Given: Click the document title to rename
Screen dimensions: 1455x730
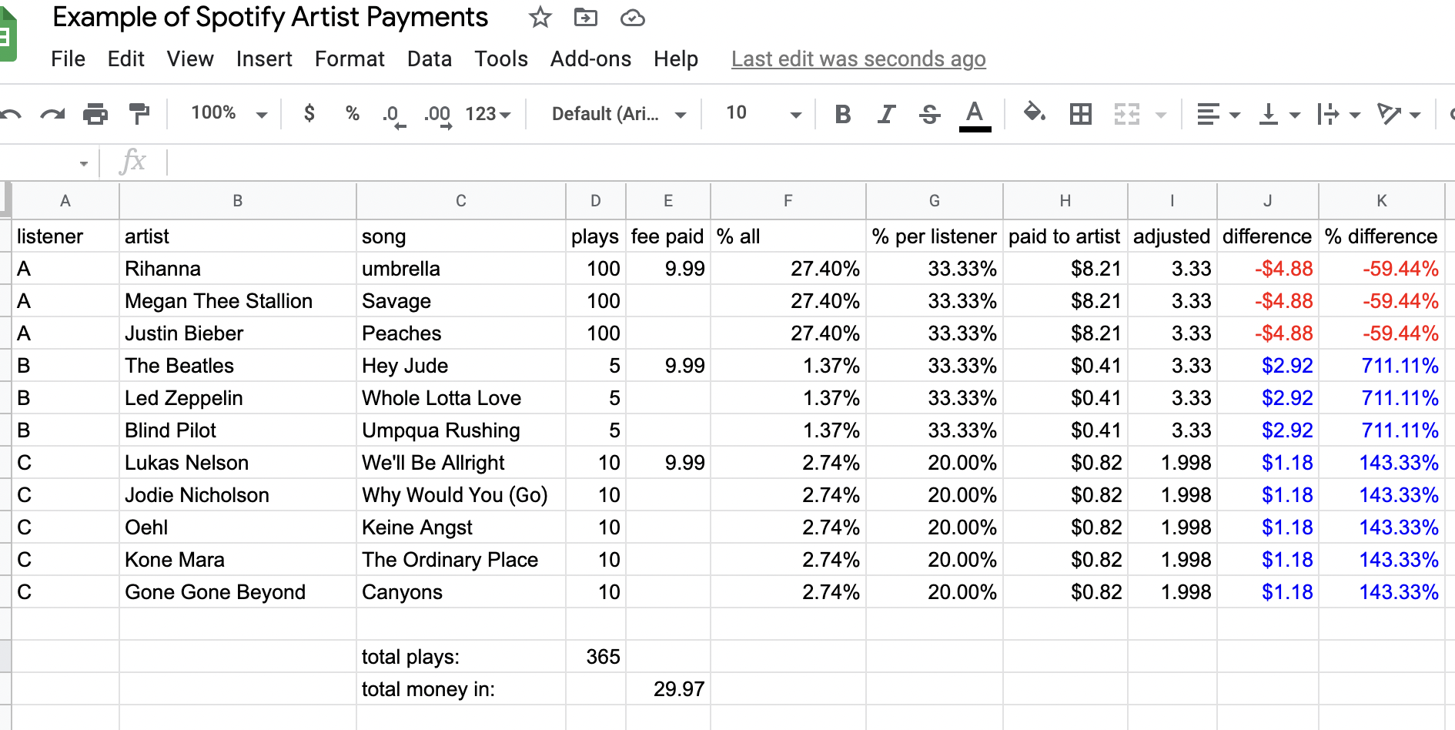Looking at the screenshot, I should click(270, 17).
